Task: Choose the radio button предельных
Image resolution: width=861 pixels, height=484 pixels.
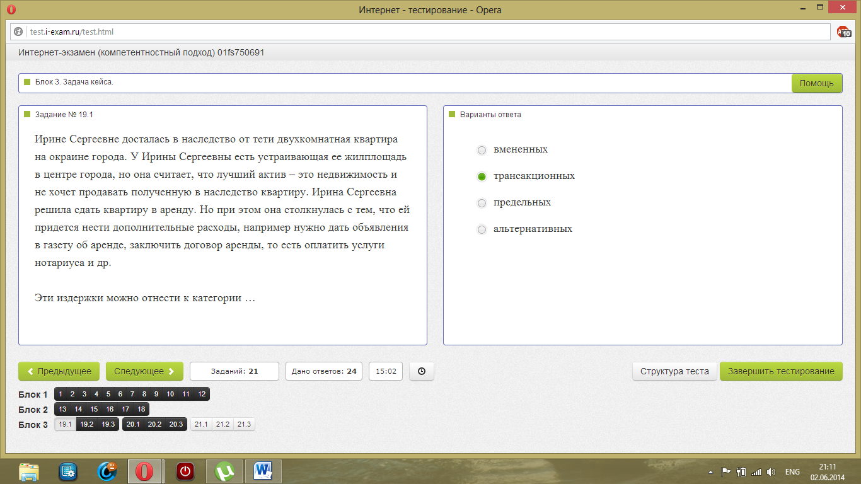Action: click(x=482, y=203)
